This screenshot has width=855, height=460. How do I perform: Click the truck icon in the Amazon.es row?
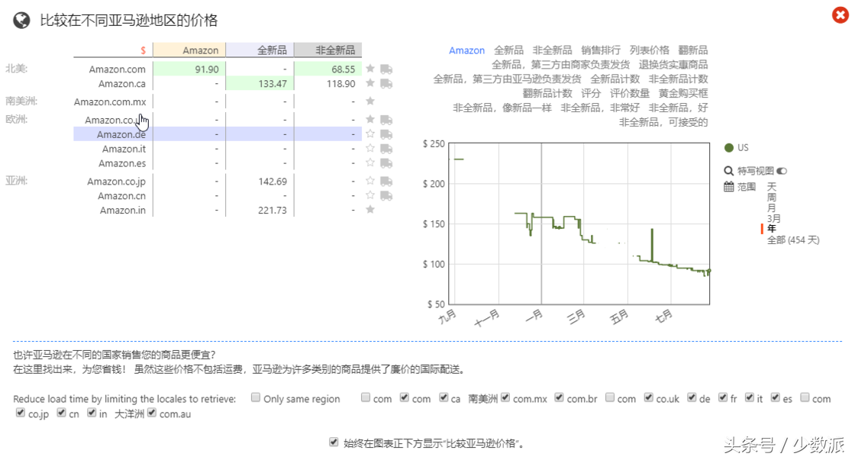tap(386, 163)
